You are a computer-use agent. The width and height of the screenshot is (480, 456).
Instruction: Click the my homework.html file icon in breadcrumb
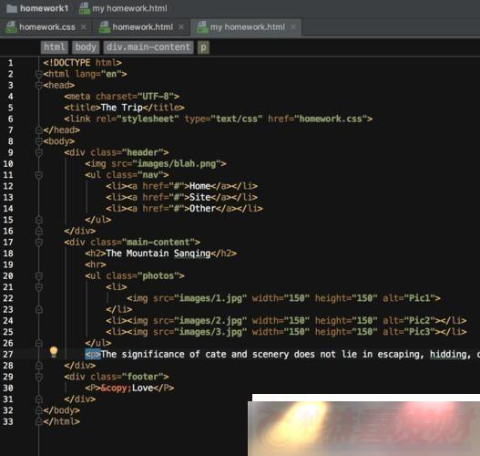pyautogui.click(x=84, y=8)
